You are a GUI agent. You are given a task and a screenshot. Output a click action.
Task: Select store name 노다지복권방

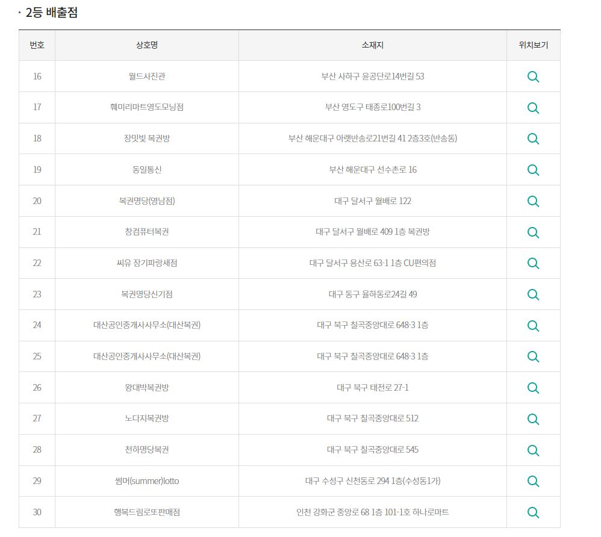click(147, 418)
